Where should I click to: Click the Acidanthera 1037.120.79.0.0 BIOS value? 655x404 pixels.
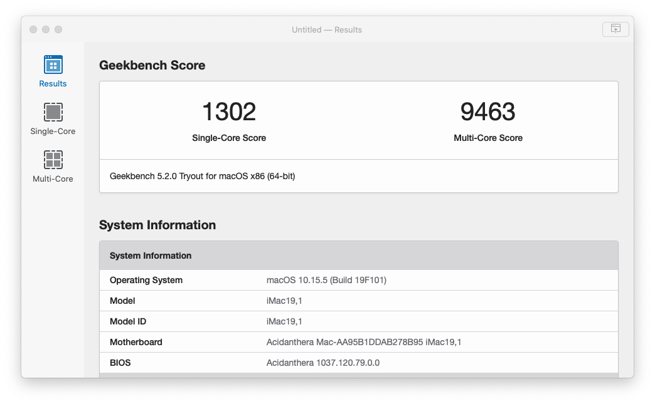(x=323, y=363)
